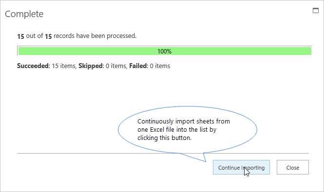Click the Continue Importing button

tap(241, 167)
